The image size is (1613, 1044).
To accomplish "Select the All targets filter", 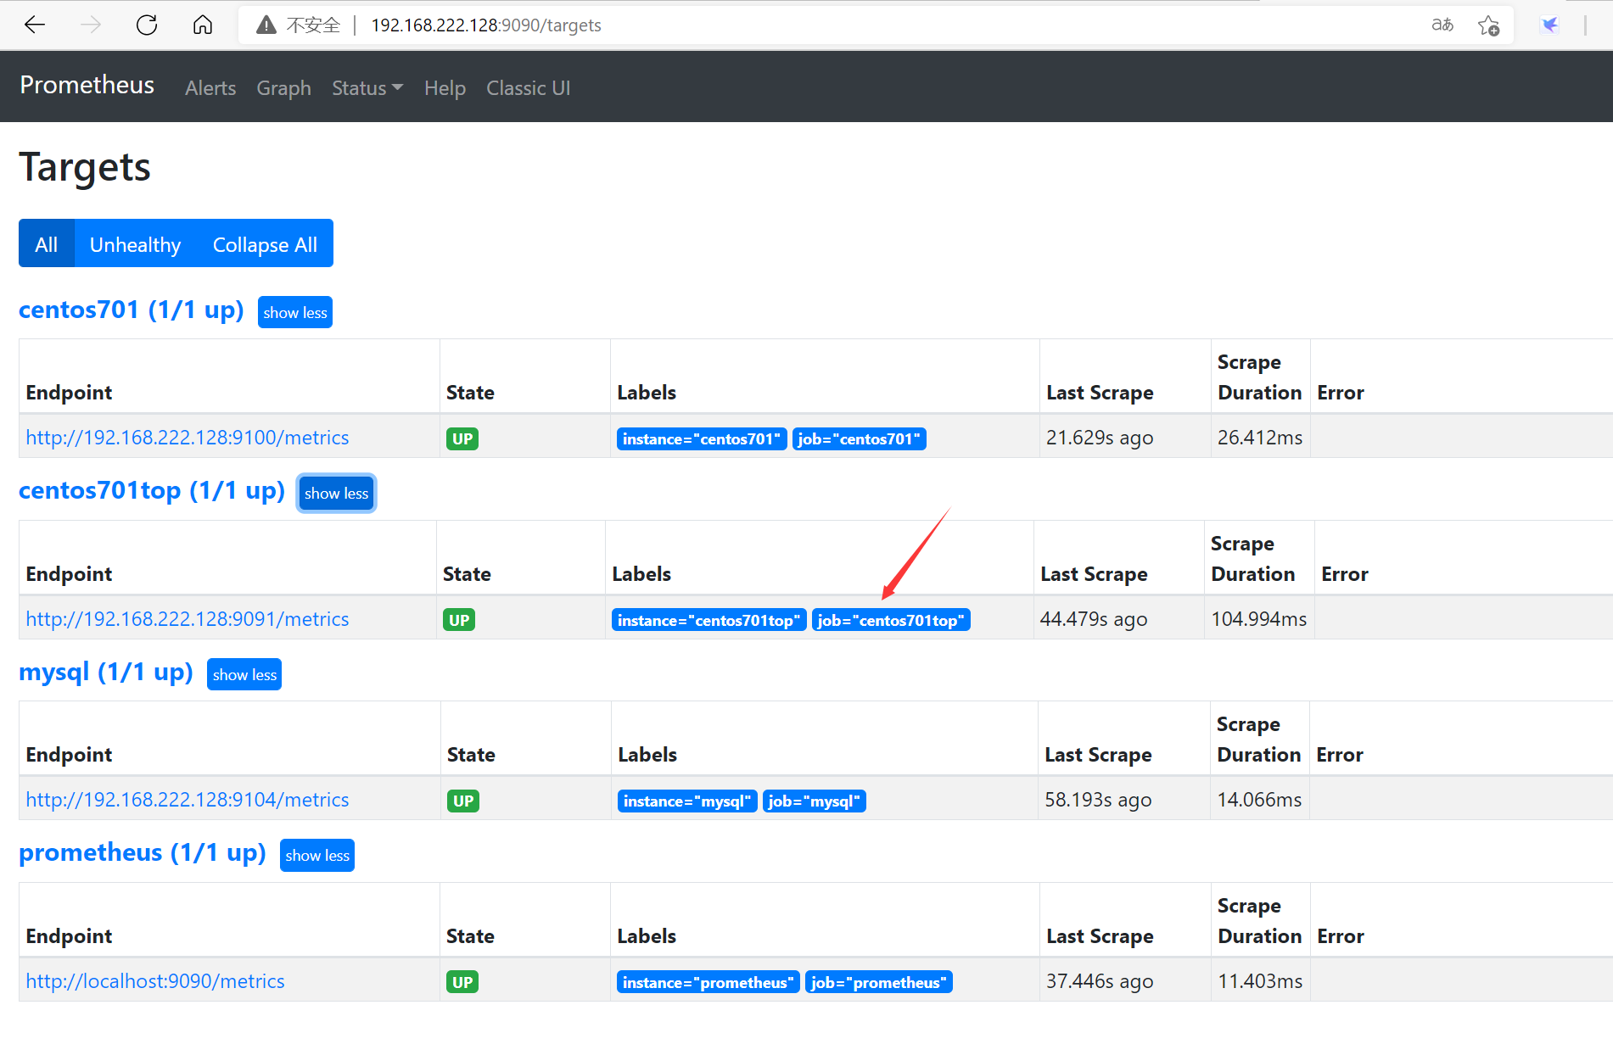I will pyautogui.click(x=47, y=244).
